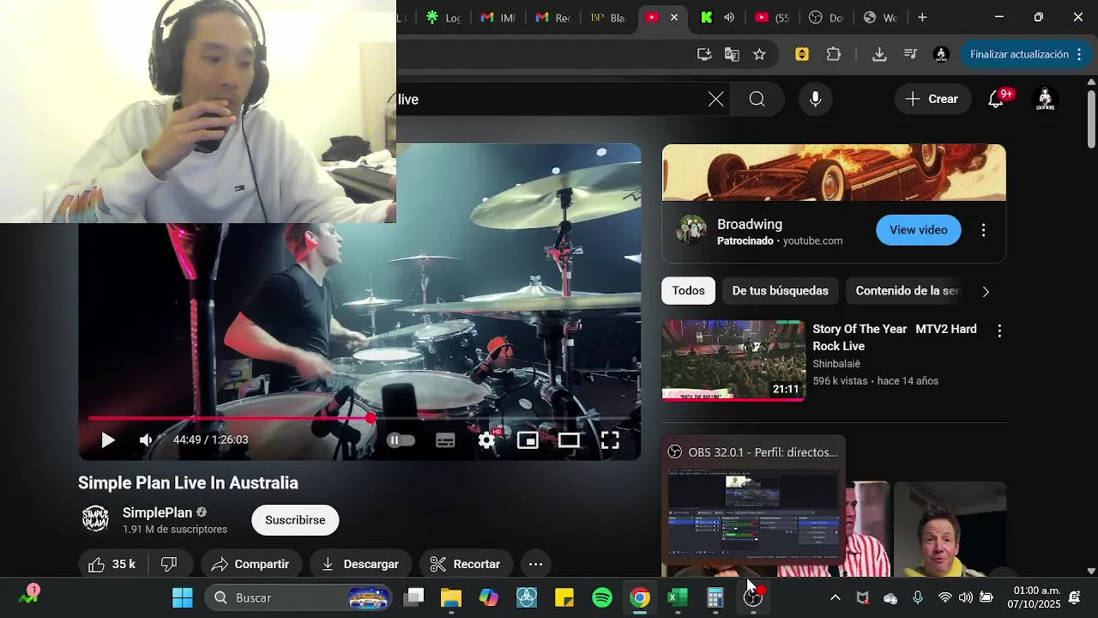This screenshot has height=618, width=1098.
Task: Open the yellow extension icon
Action: coord(802,54)
